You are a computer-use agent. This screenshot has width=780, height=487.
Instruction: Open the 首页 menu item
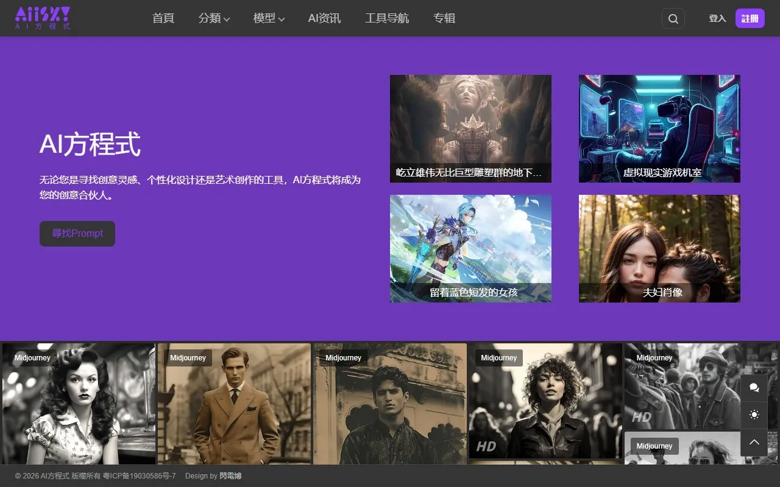163,18
